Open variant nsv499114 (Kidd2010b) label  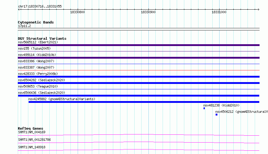point(37,55)
